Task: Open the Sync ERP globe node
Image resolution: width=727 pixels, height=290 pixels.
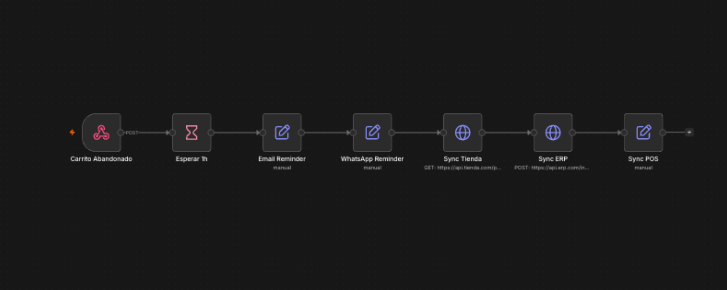Action: [x=553, y=133]
